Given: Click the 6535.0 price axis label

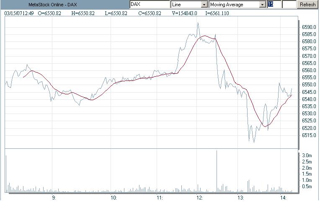Looking at the screenshot, I should pos(309,106).
